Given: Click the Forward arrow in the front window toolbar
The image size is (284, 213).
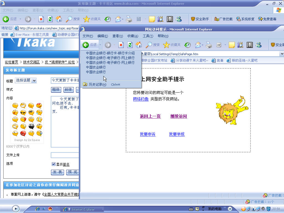Looking at the screenshot, I should (108, 45).
